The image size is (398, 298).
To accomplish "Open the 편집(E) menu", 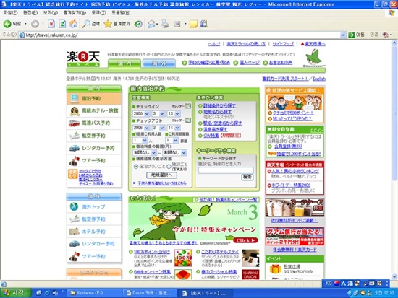I will click(30, 13).
